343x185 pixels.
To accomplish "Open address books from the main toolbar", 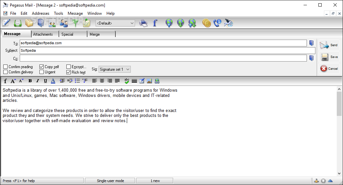I will (41, 23).
